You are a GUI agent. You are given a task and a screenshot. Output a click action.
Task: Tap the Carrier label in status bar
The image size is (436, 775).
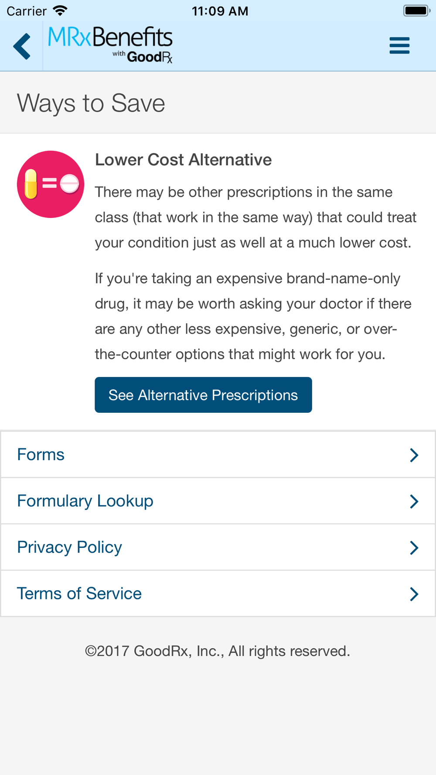click(x=27, y=11)
